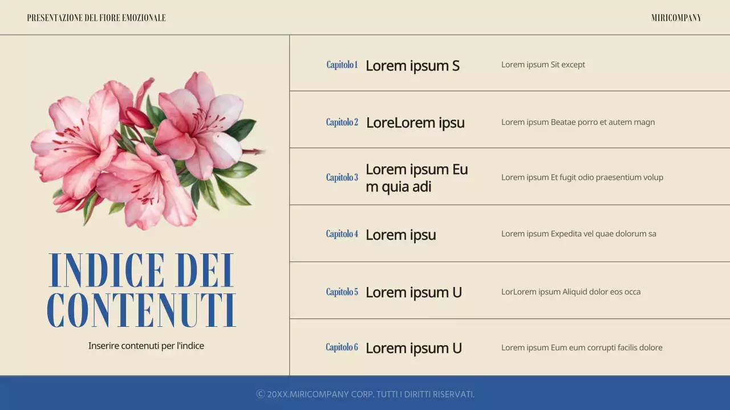
Task: Click the 'Lorem ipsum S' chapter title
Action: click(412, 65)
